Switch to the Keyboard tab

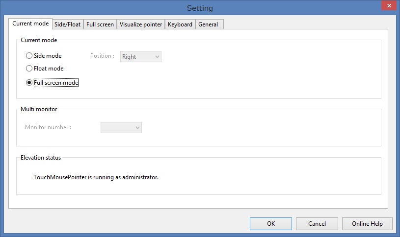pos(180,24)
